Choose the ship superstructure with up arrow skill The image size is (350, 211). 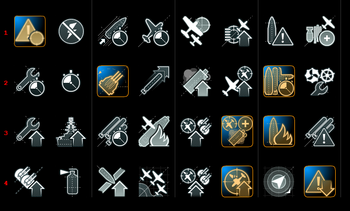click(x=71, y=131)
